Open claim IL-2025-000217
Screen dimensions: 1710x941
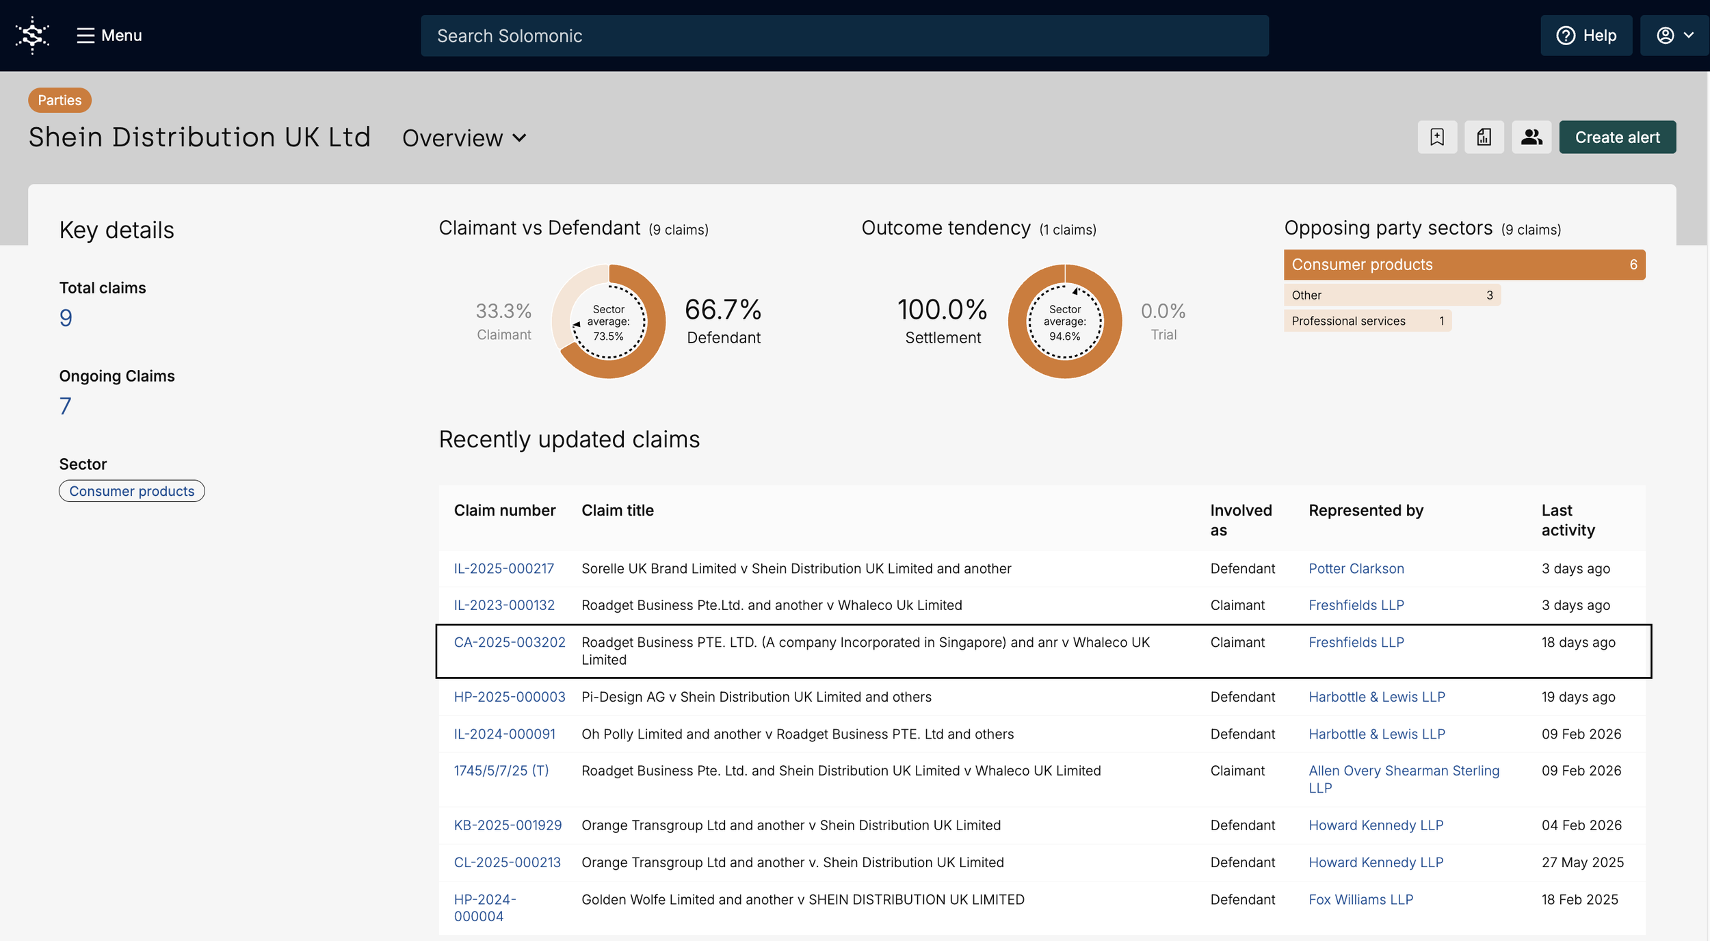coord(503,568)
